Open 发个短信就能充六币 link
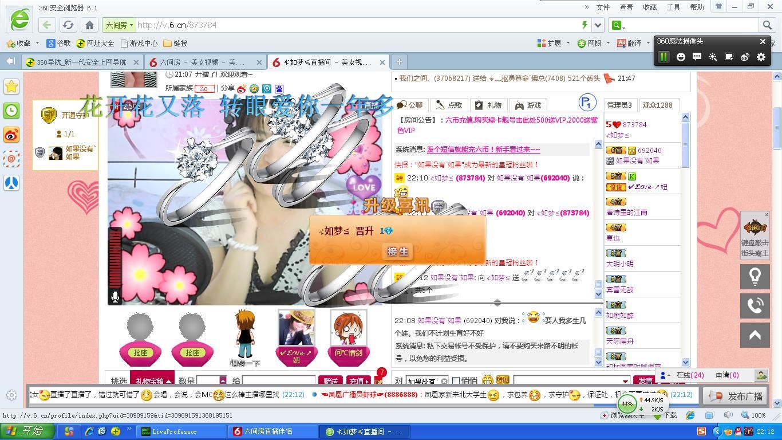The height and width of the screenshot is (440, 782). click(483, 149)
